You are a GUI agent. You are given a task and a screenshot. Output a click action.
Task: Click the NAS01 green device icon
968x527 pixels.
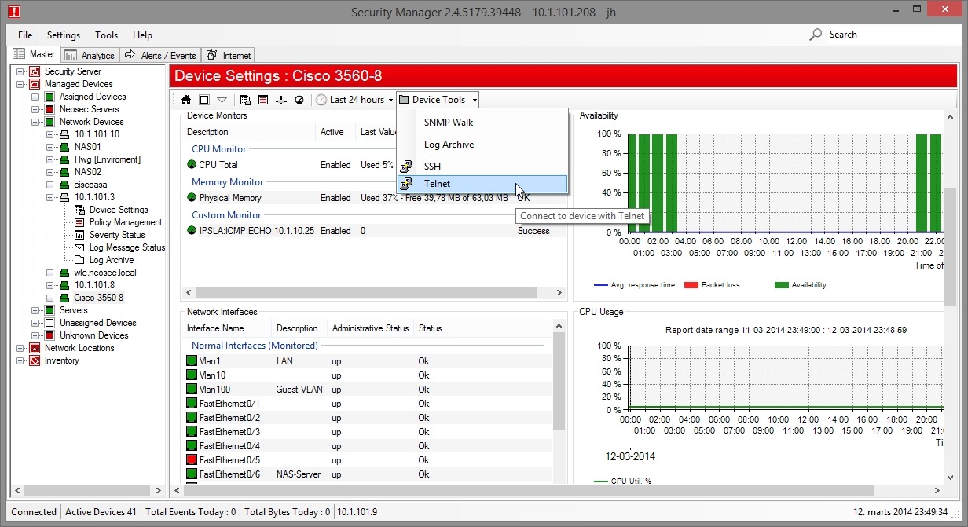(x=64, y=147)
